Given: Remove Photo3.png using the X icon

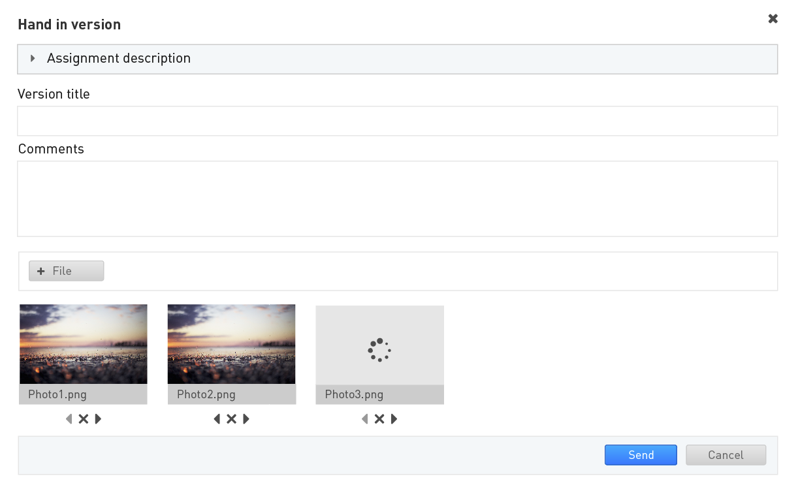Looking at the screenshot, I should (379, 419).
